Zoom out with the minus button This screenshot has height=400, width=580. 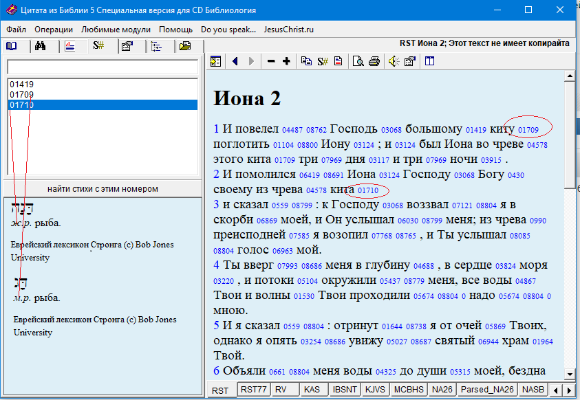point(271,61)
